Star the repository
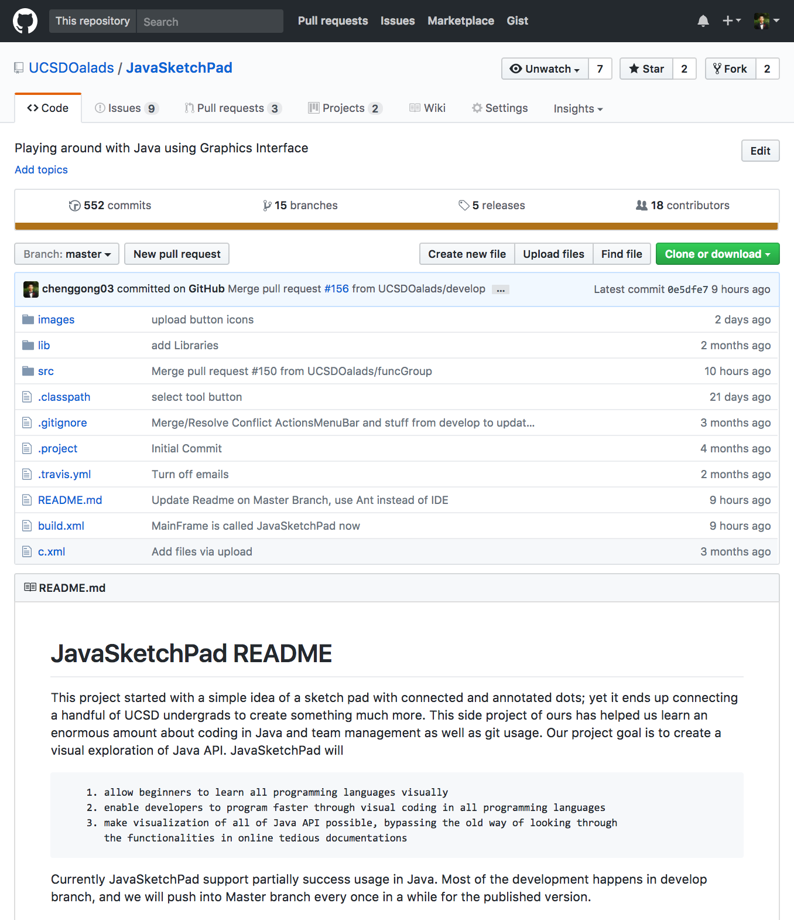 (646, 69)
